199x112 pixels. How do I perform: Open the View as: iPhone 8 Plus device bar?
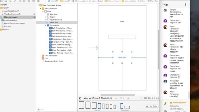(x=98, y=98)
